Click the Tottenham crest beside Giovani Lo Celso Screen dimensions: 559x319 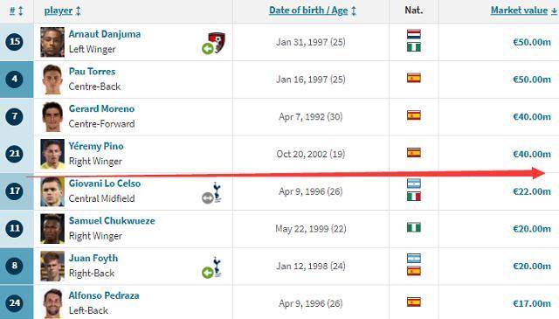coord(217,192)
